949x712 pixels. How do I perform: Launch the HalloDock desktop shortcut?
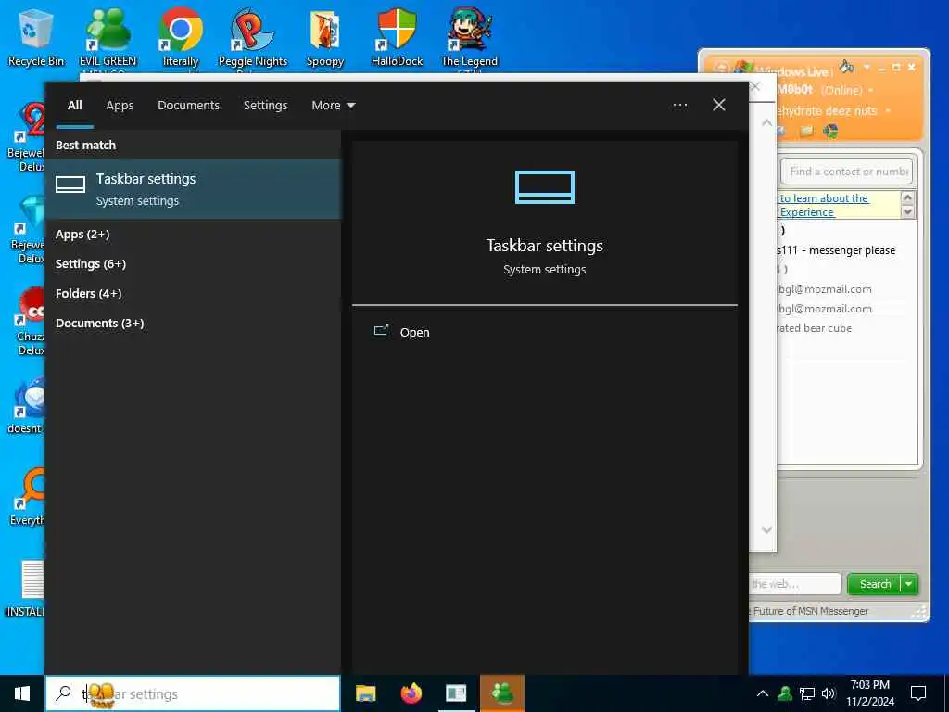pyautogui.click(x=397, y=37)
